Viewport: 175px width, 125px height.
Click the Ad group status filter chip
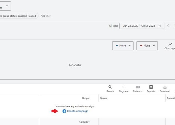click(x=18, y=16)
